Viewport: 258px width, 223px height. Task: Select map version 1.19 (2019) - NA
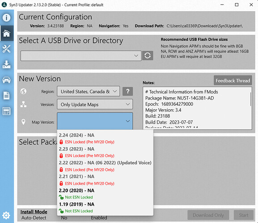[105, 207]
